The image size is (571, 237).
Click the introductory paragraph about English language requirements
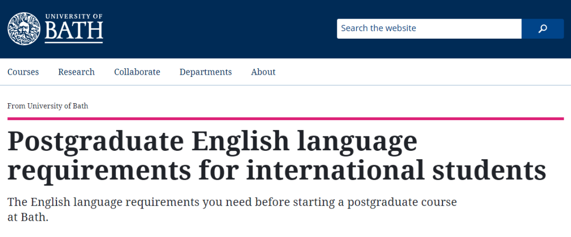pyautogui.click(x=232, y=209)
